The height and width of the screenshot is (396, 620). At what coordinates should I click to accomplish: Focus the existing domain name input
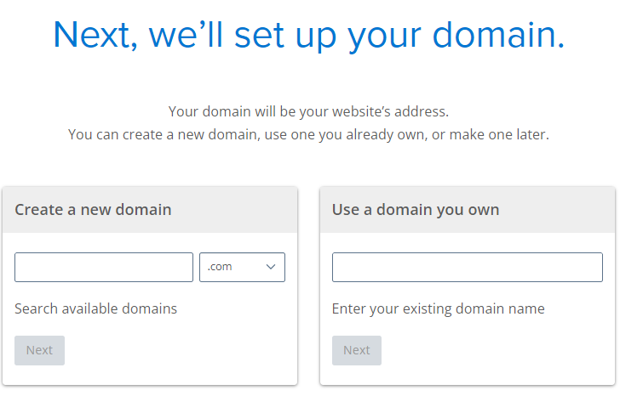tap(467, 267)
